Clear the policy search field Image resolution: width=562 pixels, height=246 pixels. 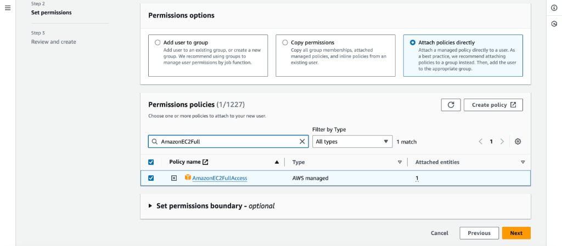[302, 141]
